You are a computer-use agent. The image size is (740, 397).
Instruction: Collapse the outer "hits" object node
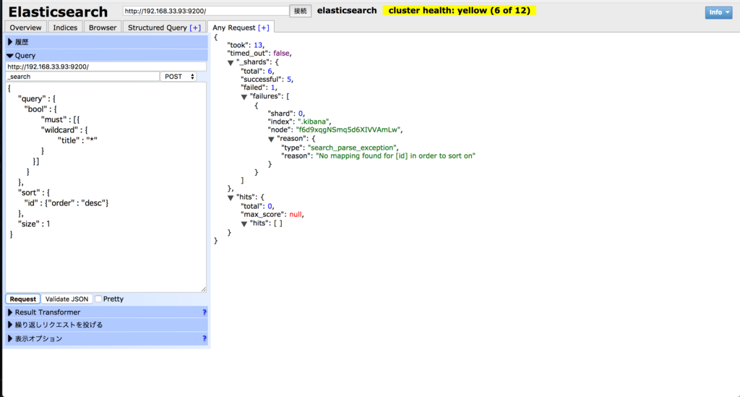point(231,197)
